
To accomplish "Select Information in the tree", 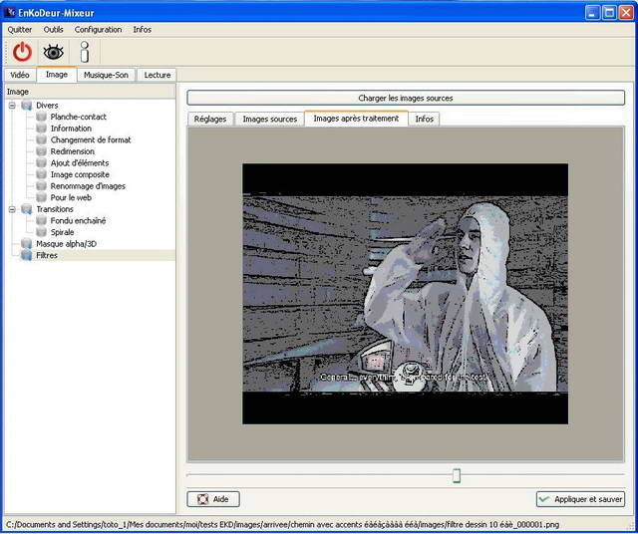I will pyautogui.click(x=71, y=129).
